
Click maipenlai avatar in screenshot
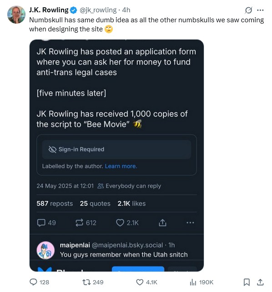pyautogui.click(x=45, y=250)
